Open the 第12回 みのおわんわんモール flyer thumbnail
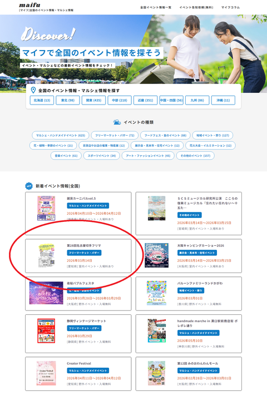Image resolution: width=267 pixels, height=396 pixels. [x=157, y=373]
